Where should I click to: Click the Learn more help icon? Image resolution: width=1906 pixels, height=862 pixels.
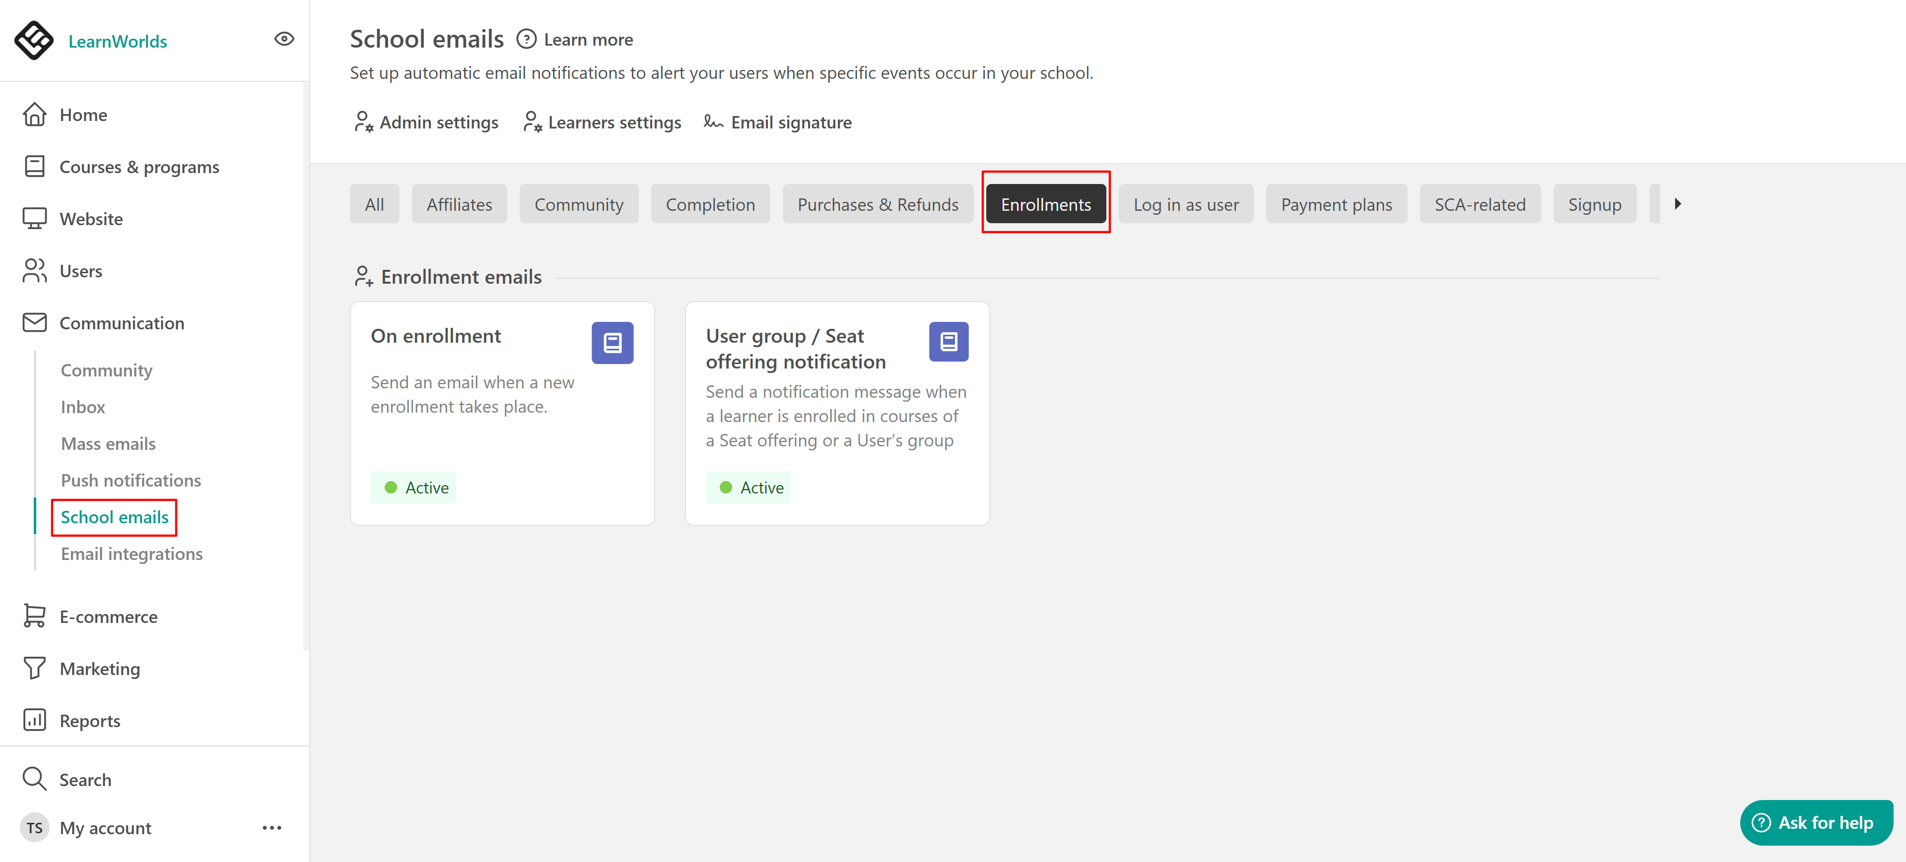tap(526, 39)
